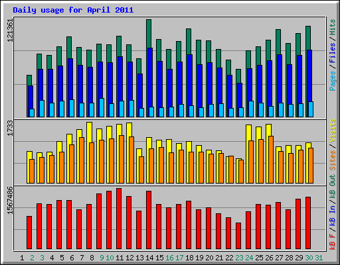Click the y-axis value 121361
Image resolution: width=340 pixels, height=265 pixels.
click(x=10, y=30)
